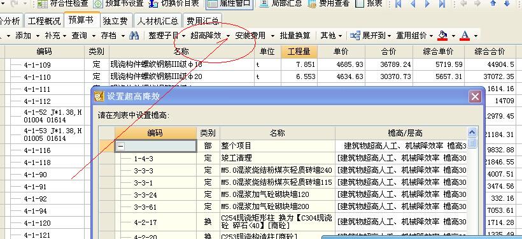522x239 pixels.
Task: Go to next record arrow icon
Action: (x=427, y=4)
